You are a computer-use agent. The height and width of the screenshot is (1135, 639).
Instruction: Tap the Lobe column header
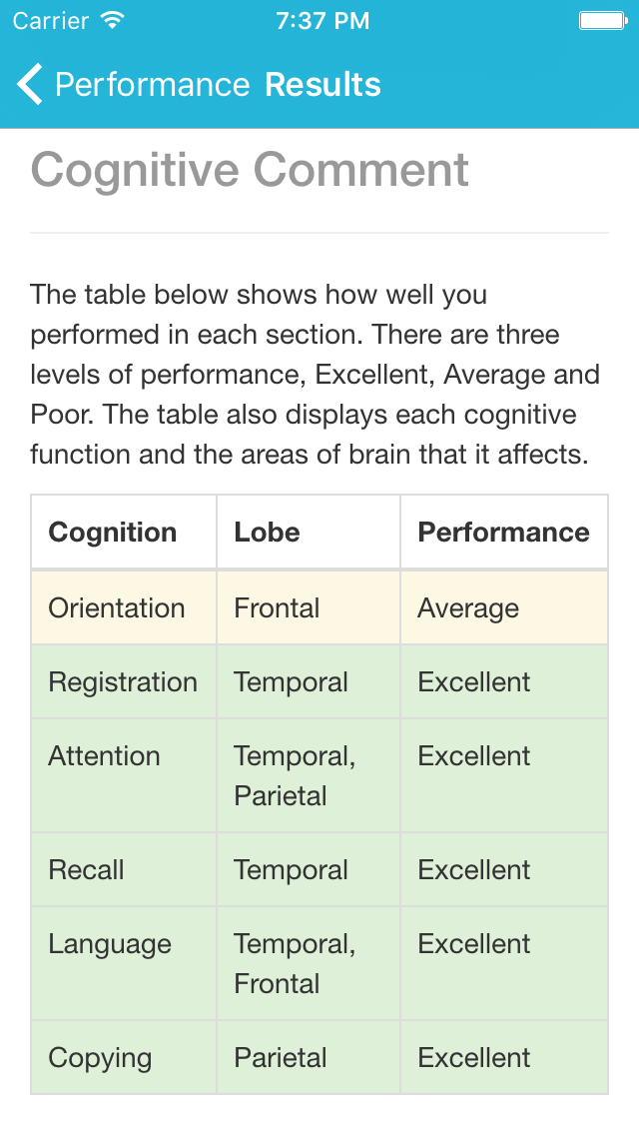coord(267,533)
